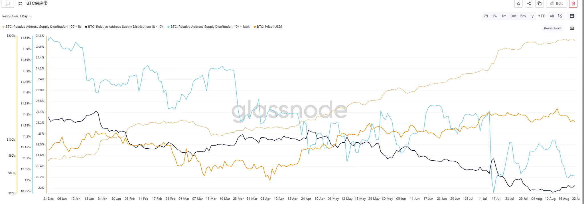The height and width of the screenshot is (204, 584).
Task: Toggle the 10k - 100k supply series legend
Action: click(x=210, y=27)
